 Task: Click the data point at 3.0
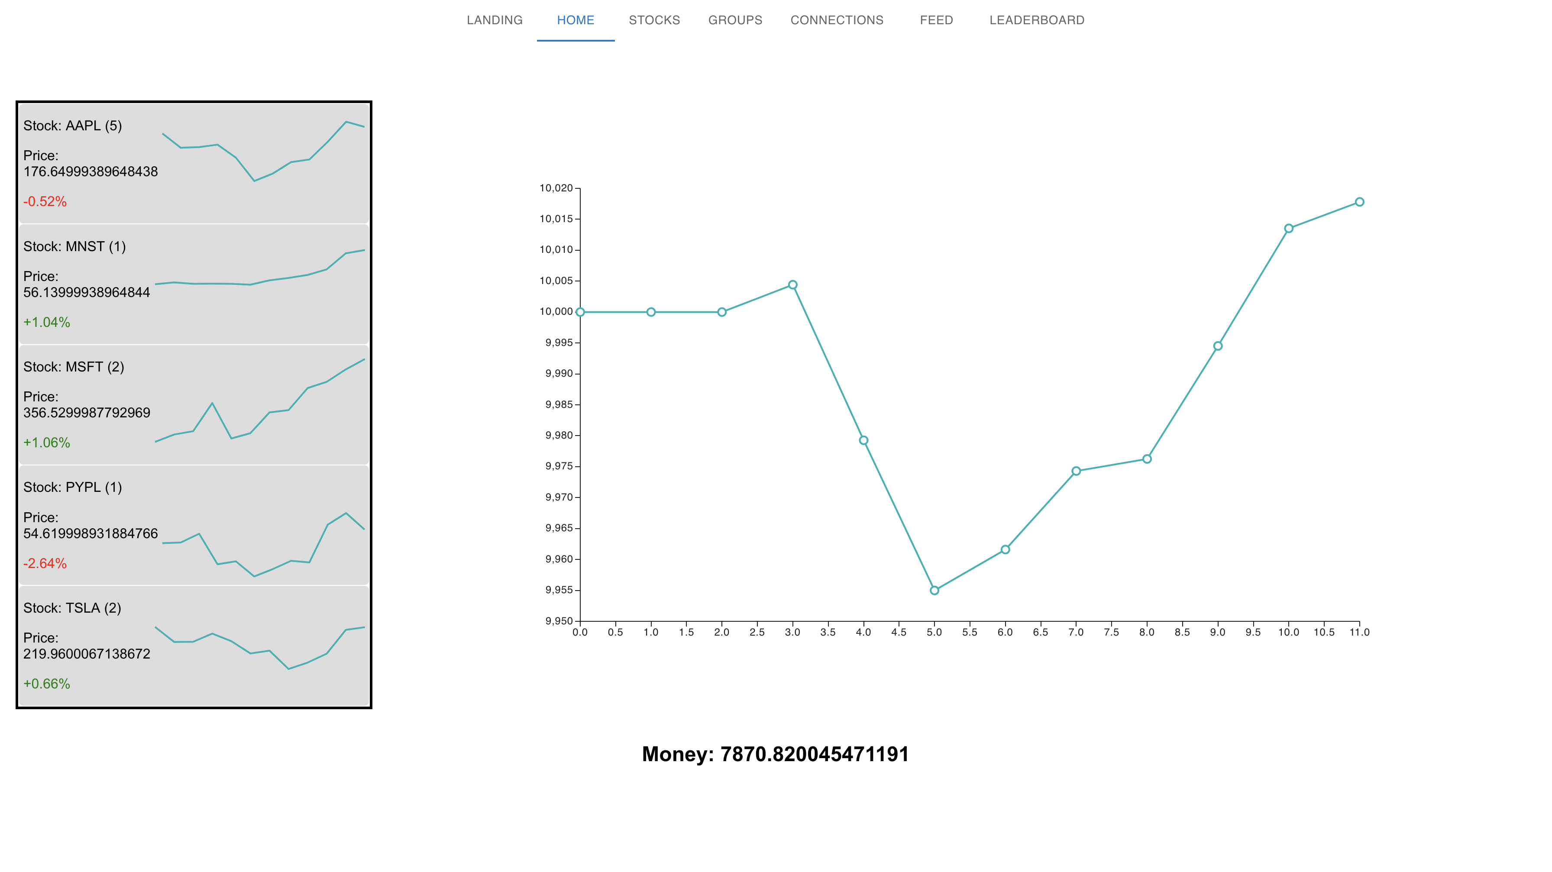[792, 285]
